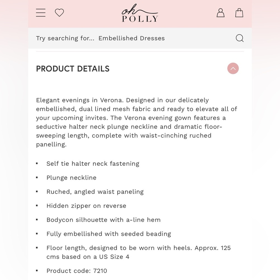This screenshot has height=280, width=280.
Task: Click the 'cms based on a US Size 4' text
Action: tap(88, 257)
